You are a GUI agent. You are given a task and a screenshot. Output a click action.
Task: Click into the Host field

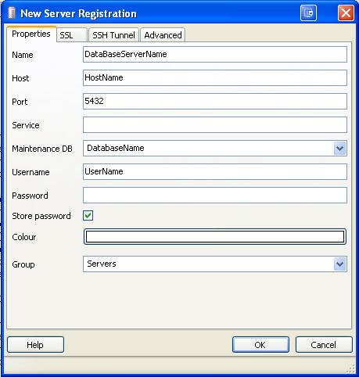pos(215,77)
